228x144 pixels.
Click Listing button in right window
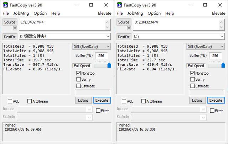point(197,100)
